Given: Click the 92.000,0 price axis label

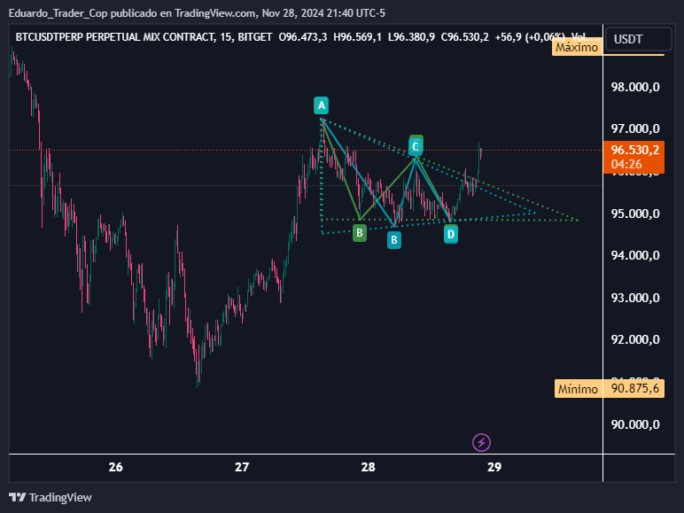Looking at the screenshot, I should [x=635, y=339].
